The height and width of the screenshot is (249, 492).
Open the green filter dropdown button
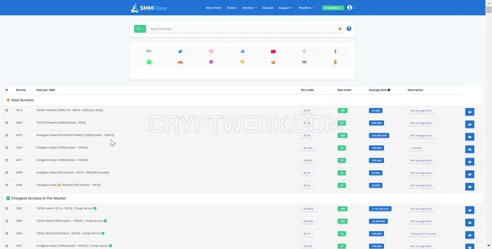pos(140,29)
